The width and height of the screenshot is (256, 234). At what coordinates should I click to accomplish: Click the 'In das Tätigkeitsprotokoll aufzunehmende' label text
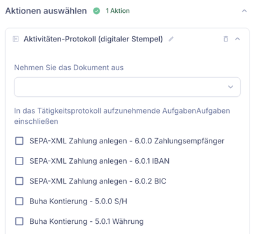click(87, 111)
